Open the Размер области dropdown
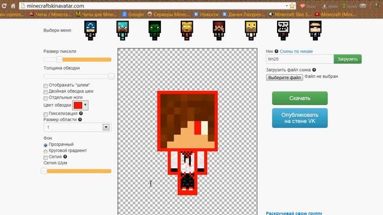 77,127
